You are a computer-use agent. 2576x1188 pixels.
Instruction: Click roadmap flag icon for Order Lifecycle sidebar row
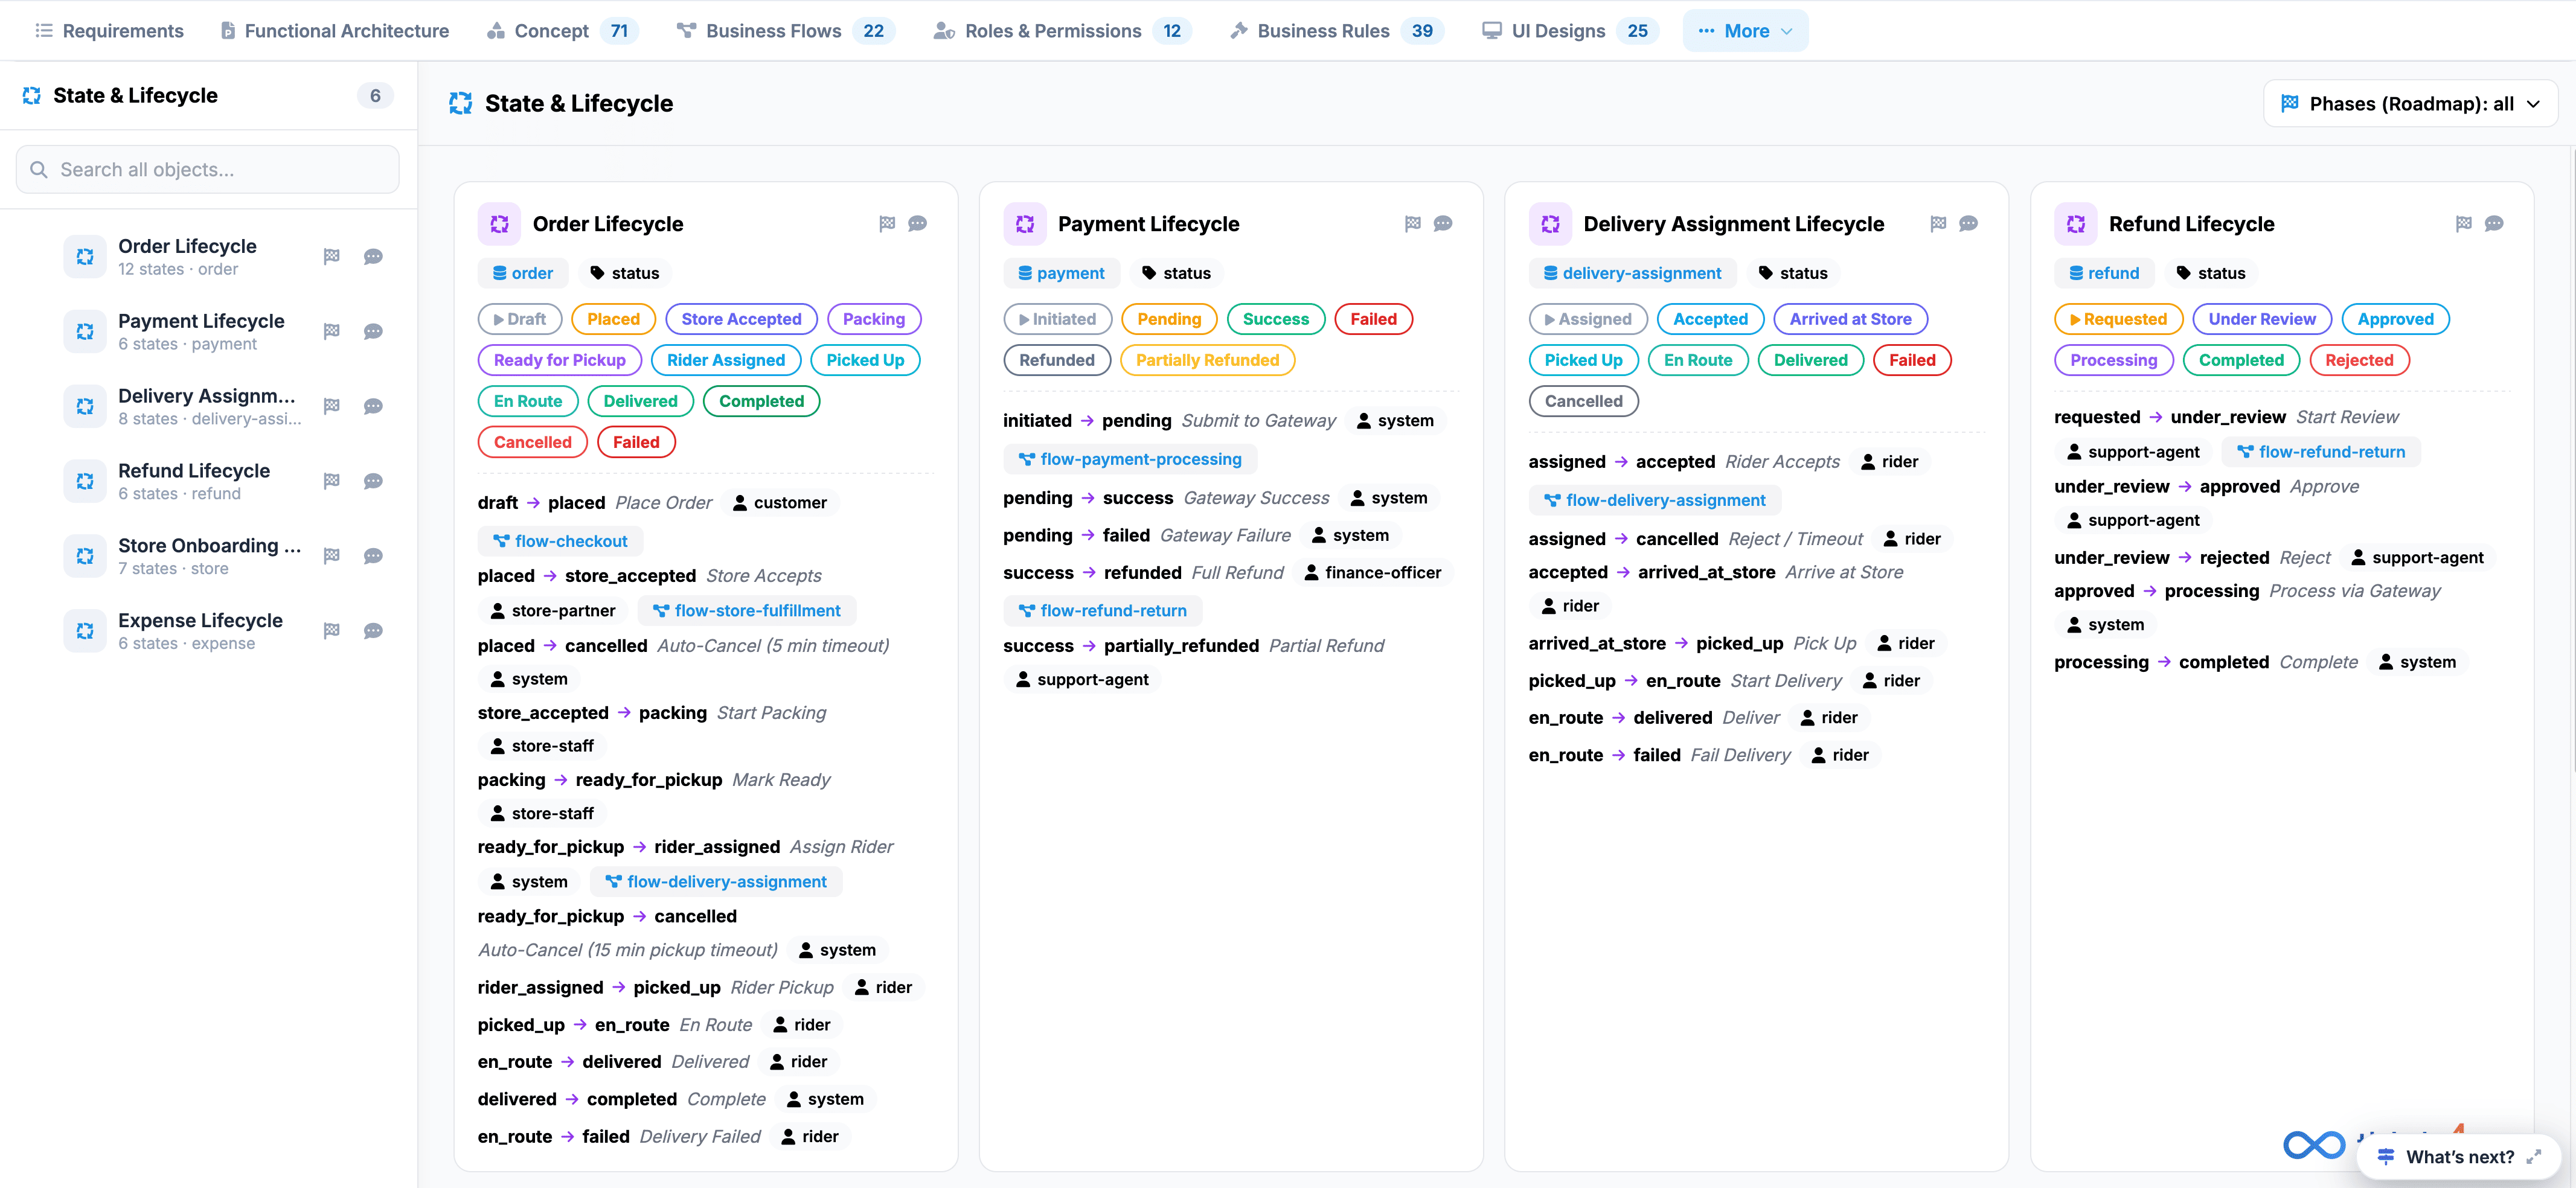(332, 257)
